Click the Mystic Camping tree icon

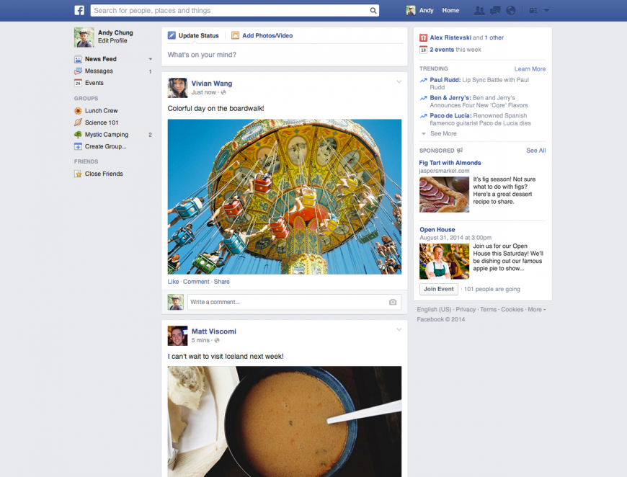coord(78,135)
